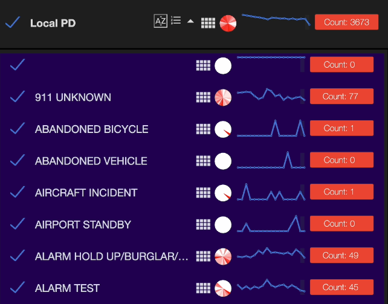
Task: Click the sparkline chart for AIRCRAFT INCIDENT
Action: [x=271, y=192]
